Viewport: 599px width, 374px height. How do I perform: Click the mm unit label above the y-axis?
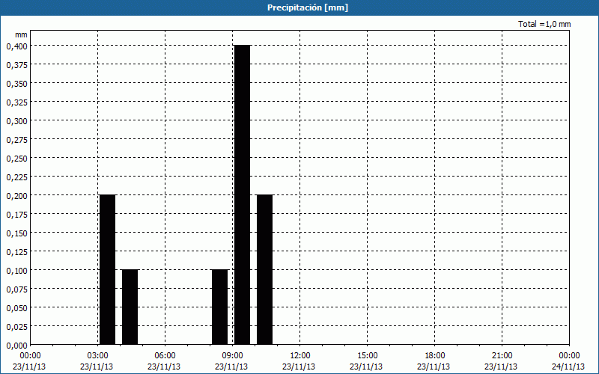tap(22, 34)
